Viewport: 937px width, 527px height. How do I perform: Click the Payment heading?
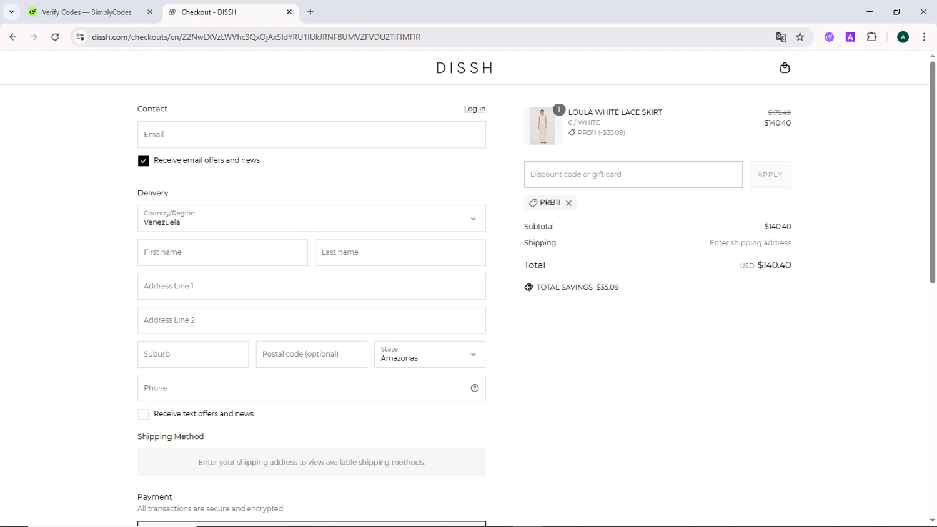(154, 497)
